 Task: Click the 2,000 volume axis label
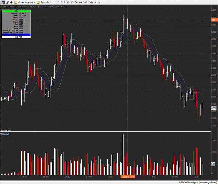214,152
